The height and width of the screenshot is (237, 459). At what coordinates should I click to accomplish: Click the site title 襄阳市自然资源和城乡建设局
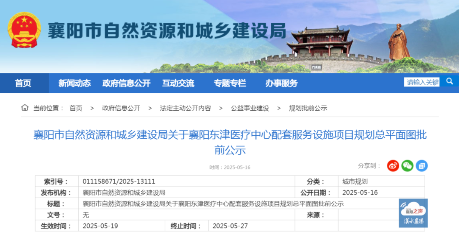[x=167, y=31]
